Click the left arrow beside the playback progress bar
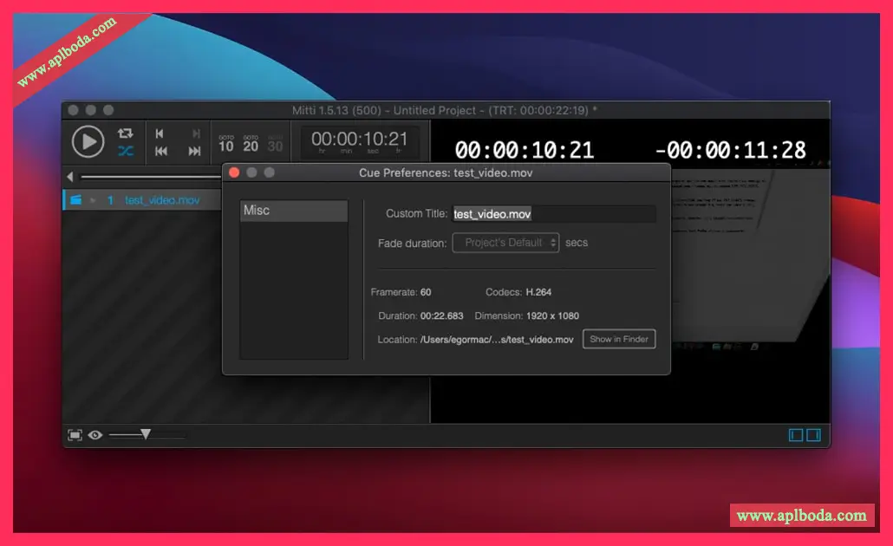Image resolution: width=893 pixels, height=546 pixels. pos(70,177)
